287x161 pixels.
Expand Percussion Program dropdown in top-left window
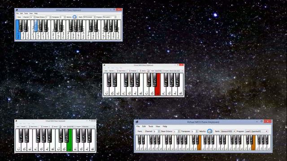[x=109, y=17]
